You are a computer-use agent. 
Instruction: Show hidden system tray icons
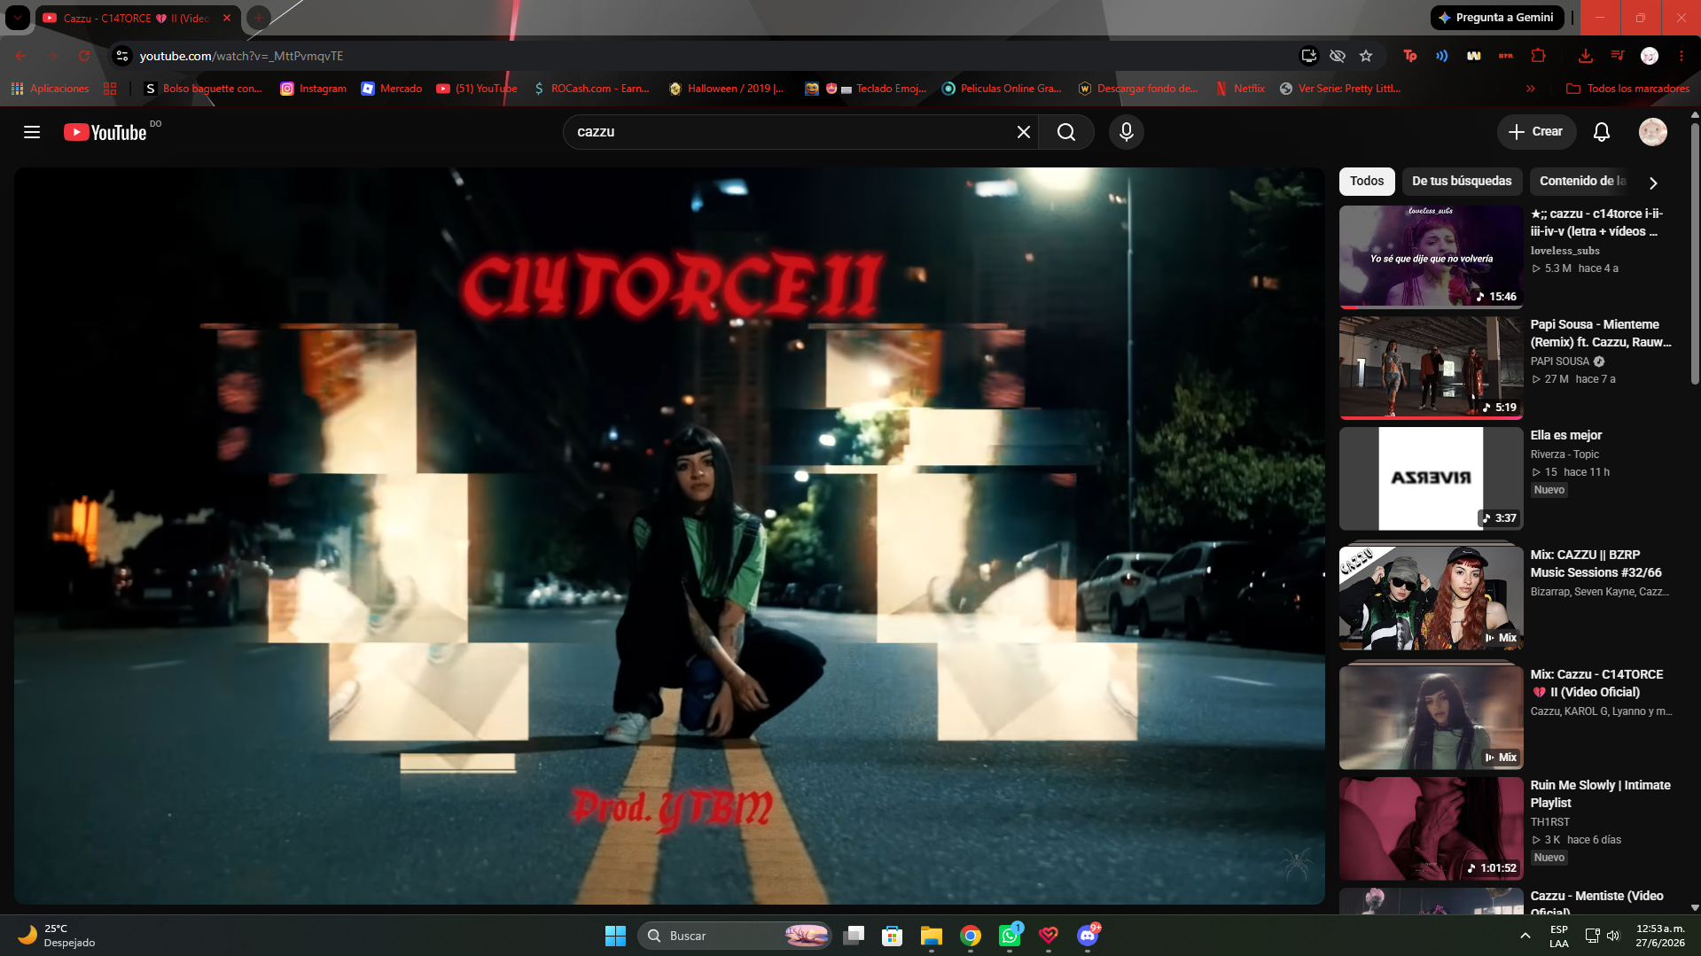pyautogui.click(x=1525, y=936)
